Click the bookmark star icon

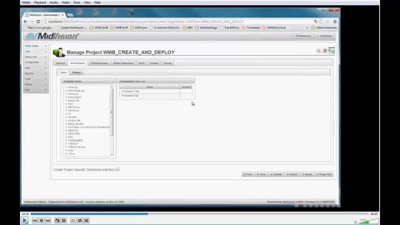(x=321, y=22)
